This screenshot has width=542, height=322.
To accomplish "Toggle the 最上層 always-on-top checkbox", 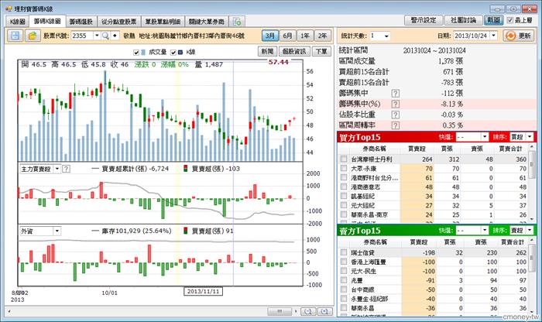I will pyautogui.click(x=509, y=20).
